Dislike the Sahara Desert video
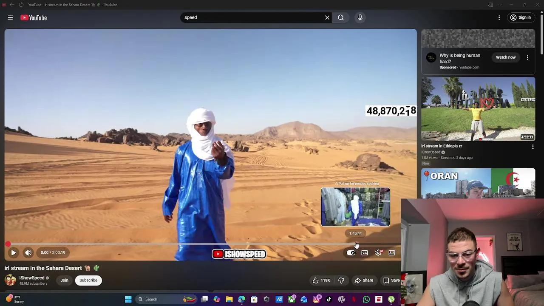The image size is (544, 306). (x=341, y=280)
